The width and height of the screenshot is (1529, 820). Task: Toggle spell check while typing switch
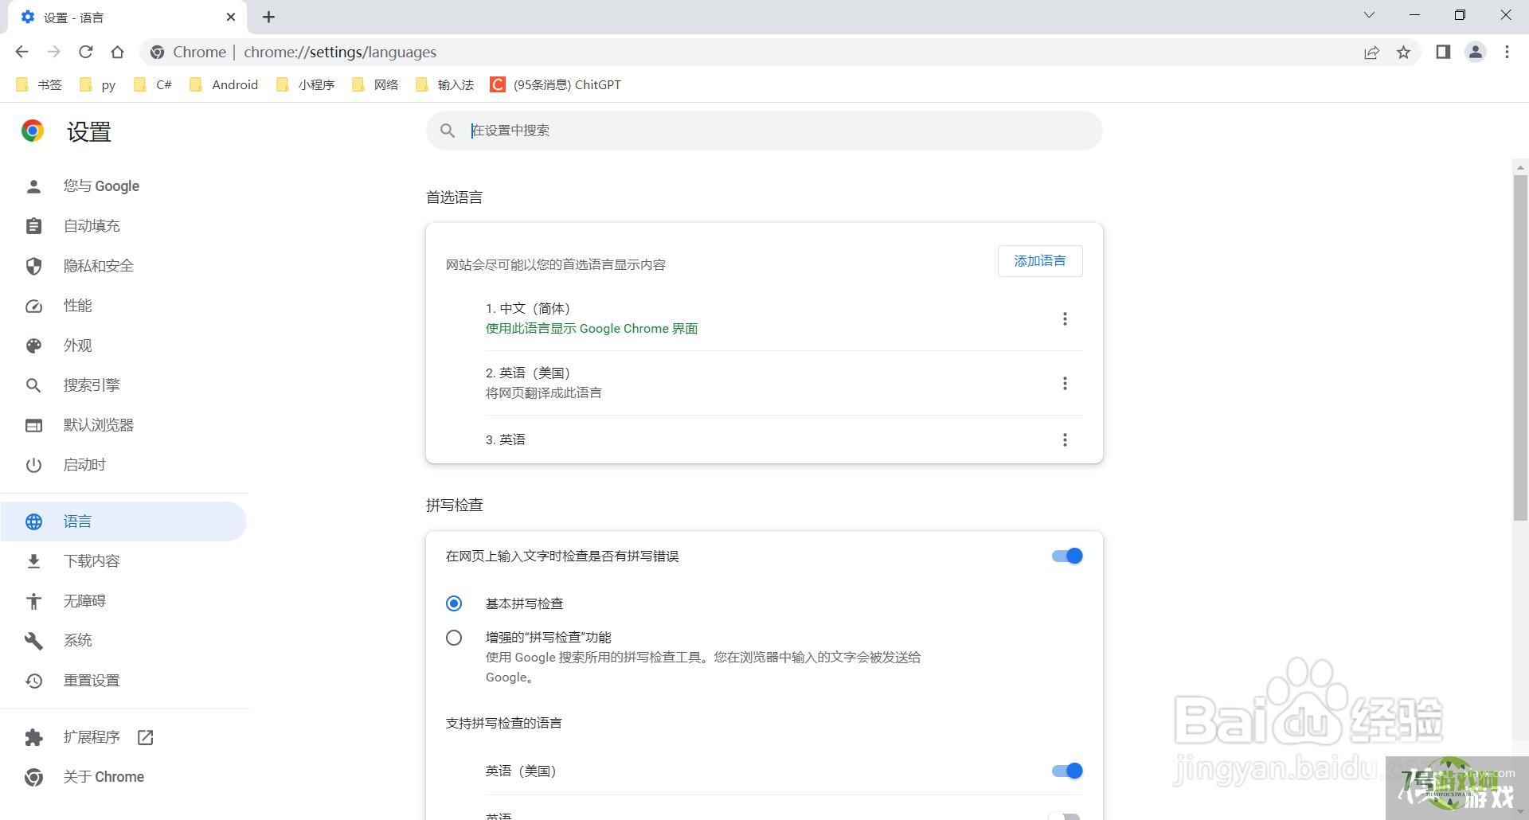(x=1067, y=556)
